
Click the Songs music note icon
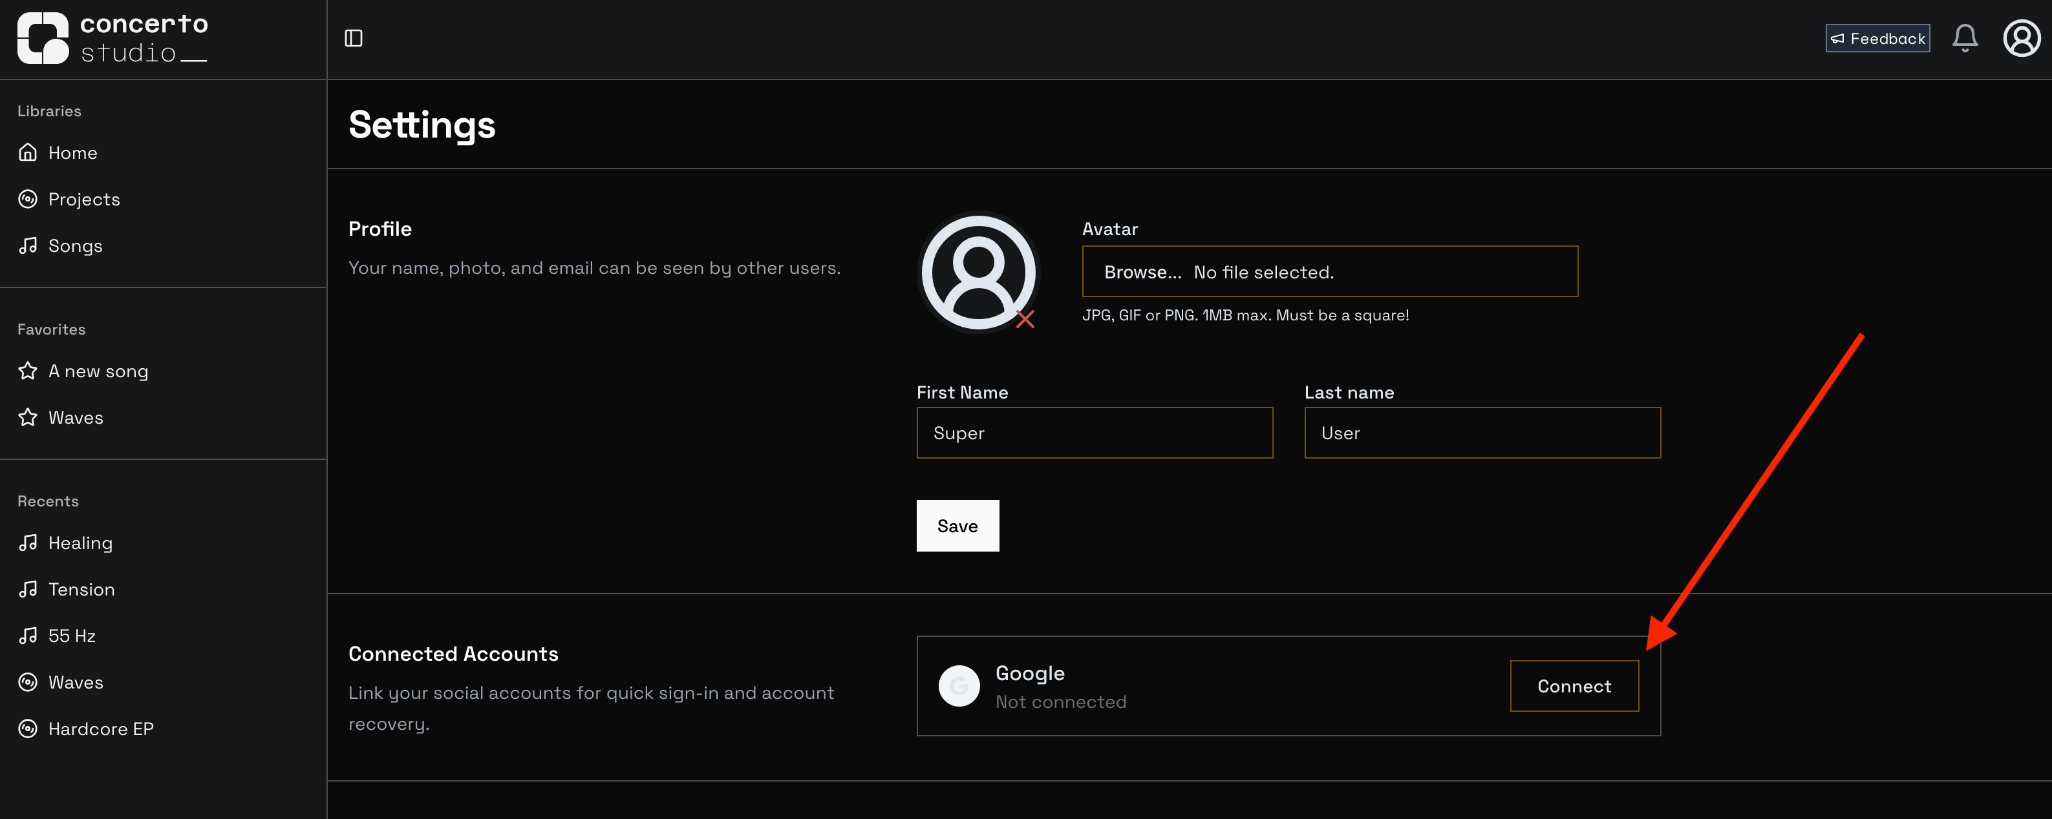(28, 245)
